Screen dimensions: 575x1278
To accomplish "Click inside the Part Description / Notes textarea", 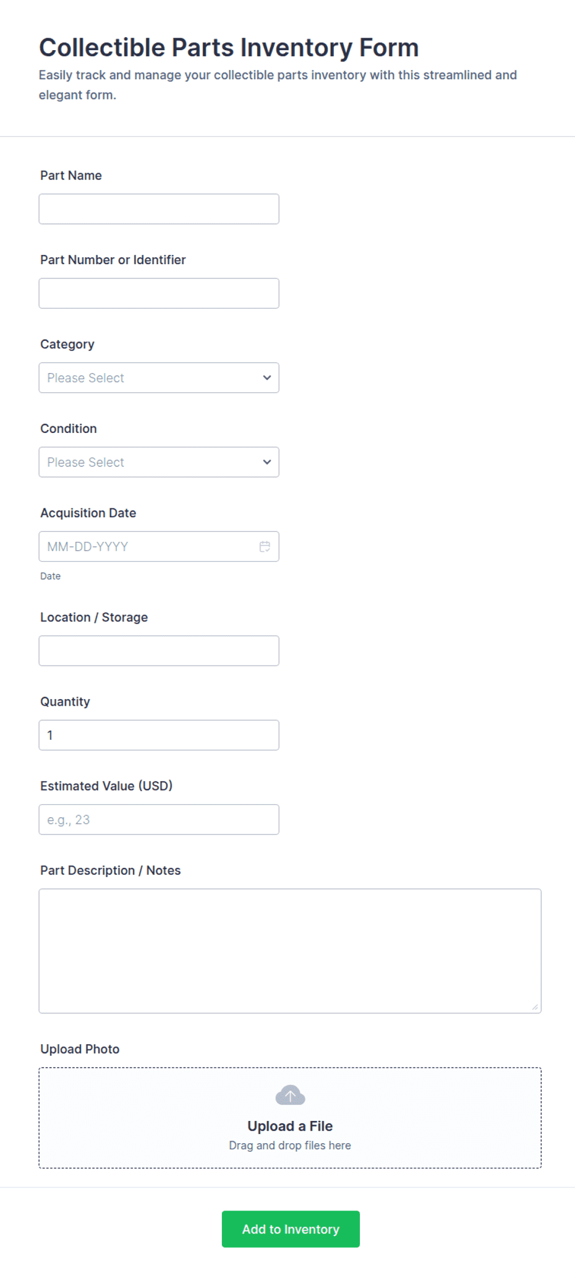I will [290, 951].
